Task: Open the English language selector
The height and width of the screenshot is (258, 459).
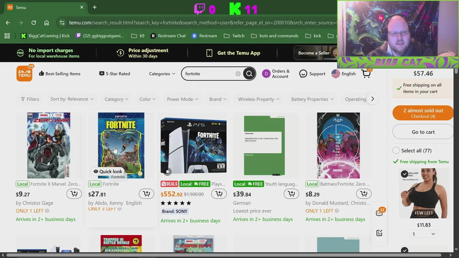Action: pyautogui.click(x=344, y=74)
